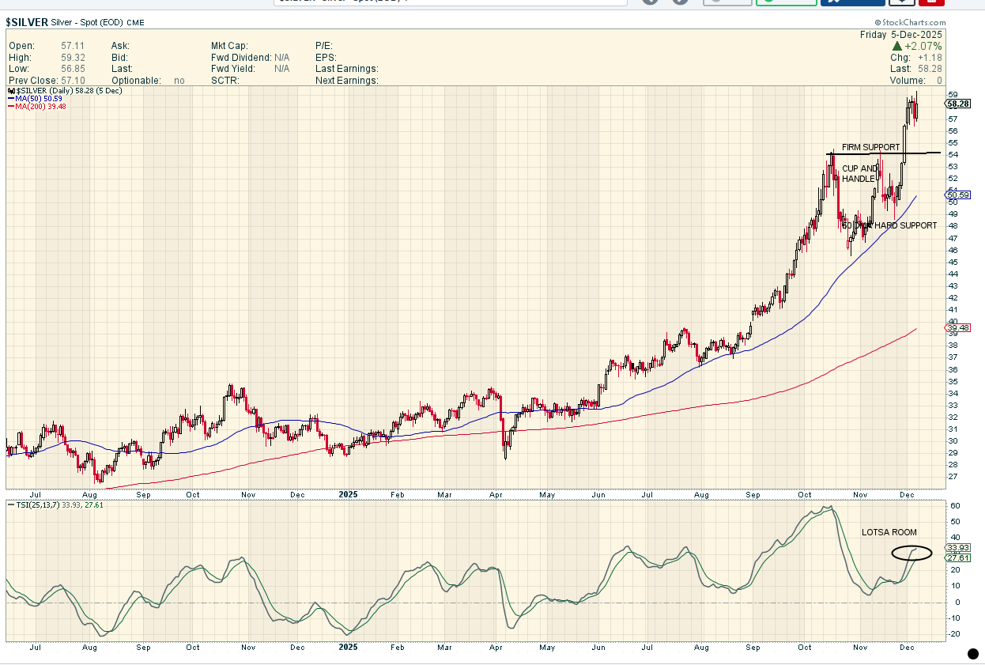Click the blue MA(50) legend line marker
The height and width of the screenshot is (665, 985).
click(11, 100)
